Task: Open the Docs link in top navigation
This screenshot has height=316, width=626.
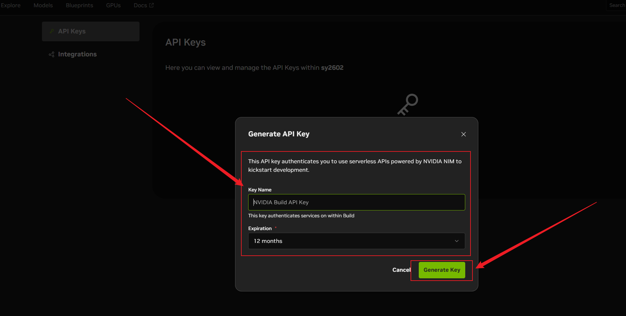Action: (140, 5)
